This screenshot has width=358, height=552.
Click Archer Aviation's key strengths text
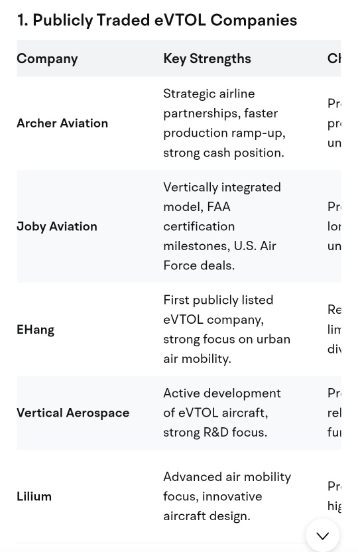(225, 123)
